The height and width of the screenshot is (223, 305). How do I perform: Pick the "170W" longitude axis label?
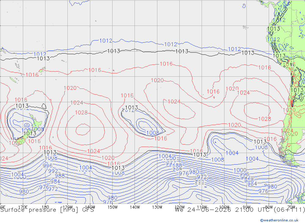click(x=68, y=207)
